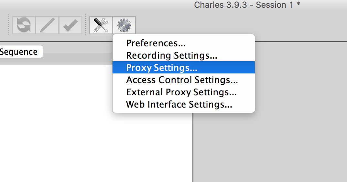Open the Tools wrench-and-screwdriver icon

coord(101,25)
